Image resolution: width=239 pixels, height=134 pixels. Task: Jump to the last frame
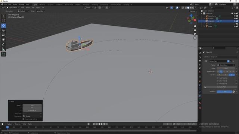pos(107,124)
